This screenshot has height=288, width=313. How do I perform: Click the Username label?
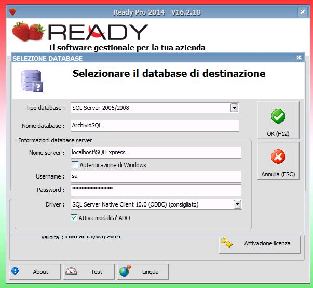click(x=50, y=176)
